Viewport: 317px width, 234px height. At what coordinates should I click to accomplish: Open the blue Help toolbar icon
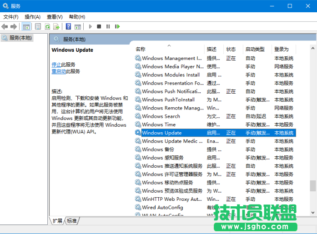click(68, 27)
